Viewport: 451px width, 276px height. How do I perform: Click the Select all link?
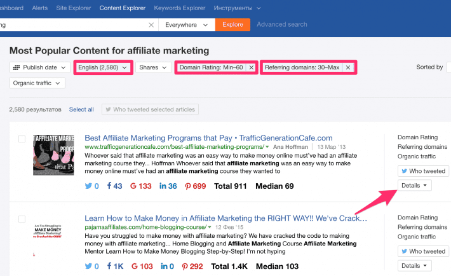tap(81, 109)
